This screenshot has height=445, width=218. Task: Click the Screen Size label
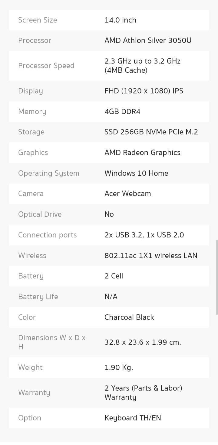pos(38,20)
